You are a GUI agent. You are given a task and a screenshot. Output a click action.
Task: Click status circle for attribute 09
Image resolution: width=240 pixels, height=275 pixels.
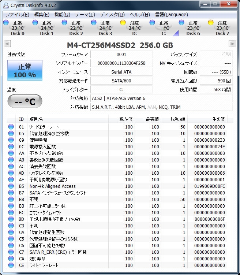11,140
